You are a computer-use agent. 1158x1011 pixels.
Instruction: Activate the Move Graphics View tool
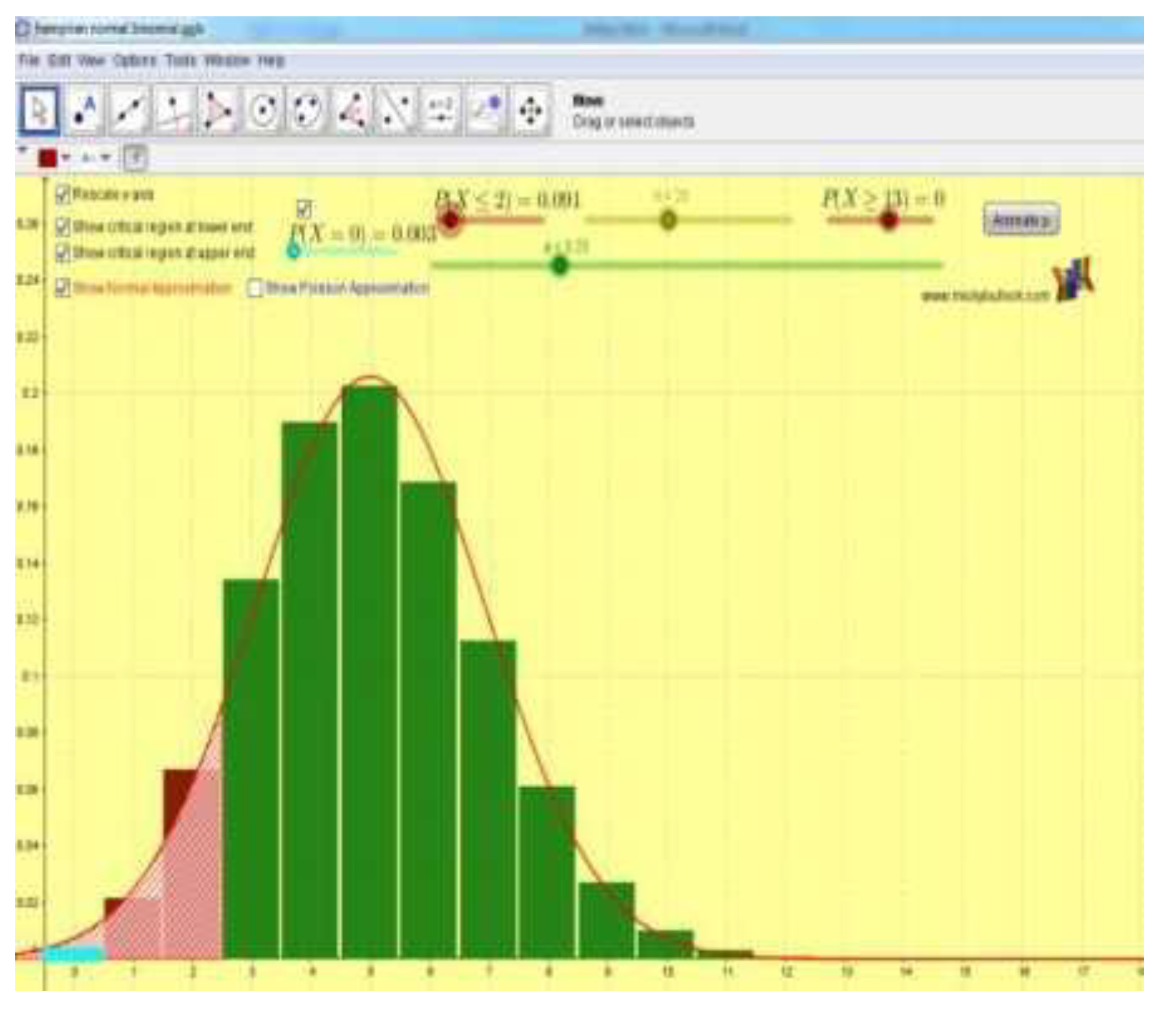pyautogui.click(x=530, y=112)
